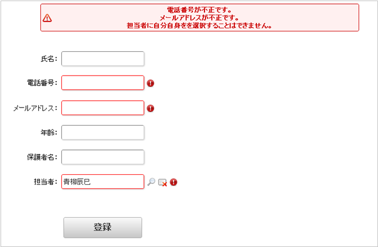Viewport: 378px width, 247px height.
Task: Click the 担当者 self-selection error message
Action: coord(199,25)
